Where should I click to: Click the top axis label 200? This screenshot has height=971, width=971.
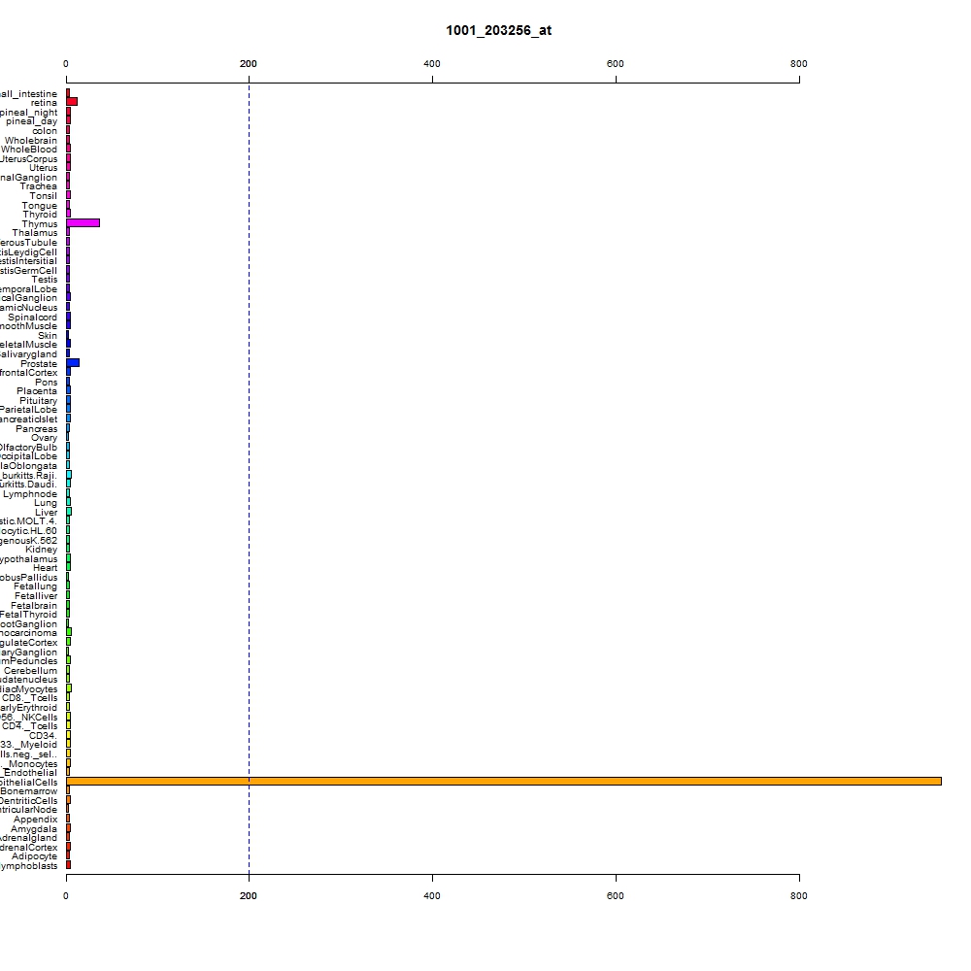click(249, 64)
